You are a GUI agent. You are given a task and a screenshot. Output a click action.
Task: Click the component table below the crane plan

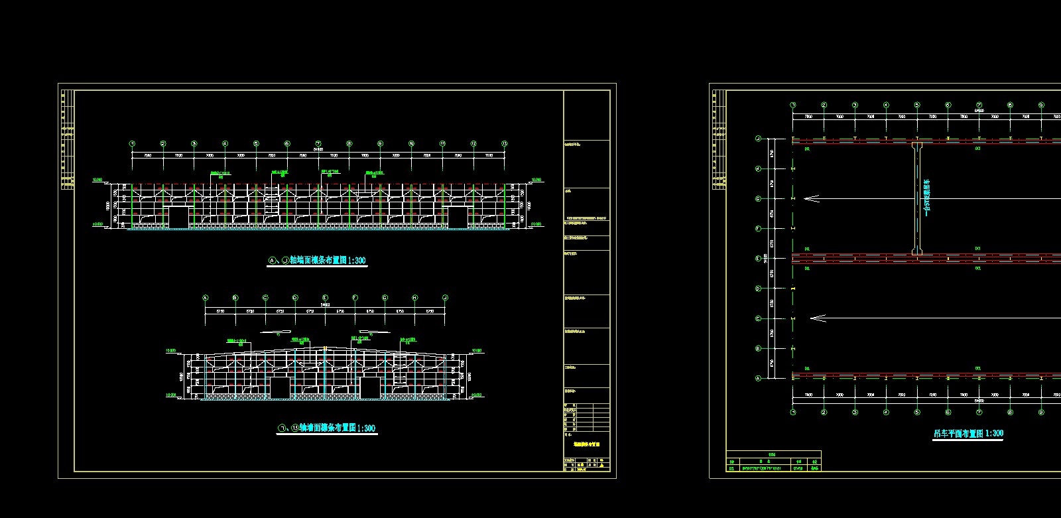(x=774, y=462)
